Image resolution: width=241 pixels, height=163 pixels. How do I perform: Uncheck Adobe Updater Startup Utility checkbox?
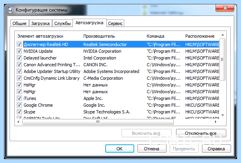(19, 71)
